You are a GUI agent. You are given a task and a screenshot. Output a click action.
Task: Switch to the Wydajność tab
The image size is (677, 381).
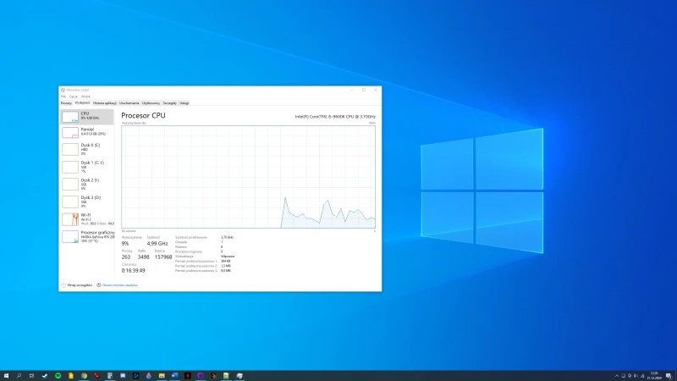pos(82,102)
